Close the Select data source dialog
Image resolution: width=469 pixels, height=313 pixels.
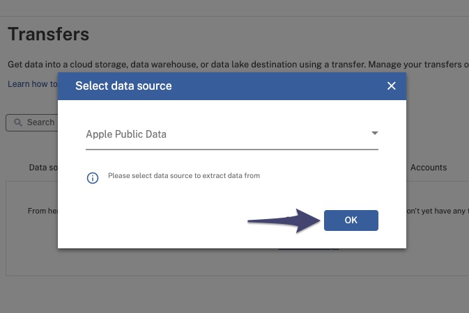pyautogui.click(x=391, y=86)
